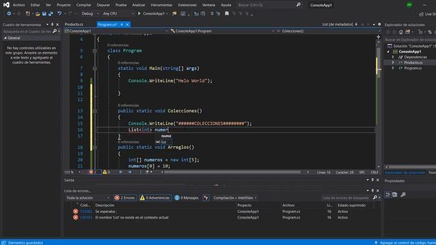This screenshot has width=436, height=245.
Task: Click the green user account avatar
Action: (409, 5)
